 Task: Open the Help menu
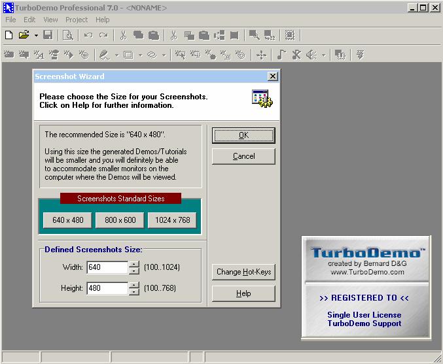click(102, 20)
